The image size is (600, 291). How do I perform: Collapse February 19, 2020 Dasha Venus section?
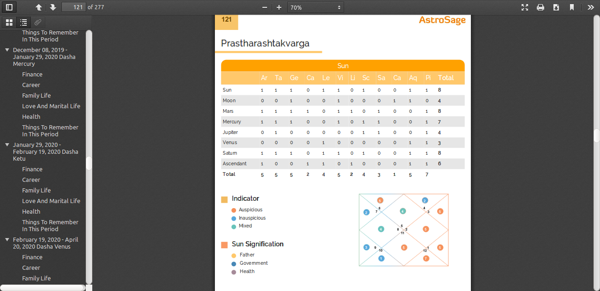pos(7,239)
